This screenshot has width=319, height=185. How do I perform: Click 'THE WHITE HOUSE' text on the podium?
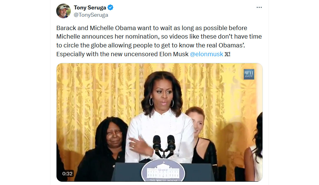click(163, 180)
